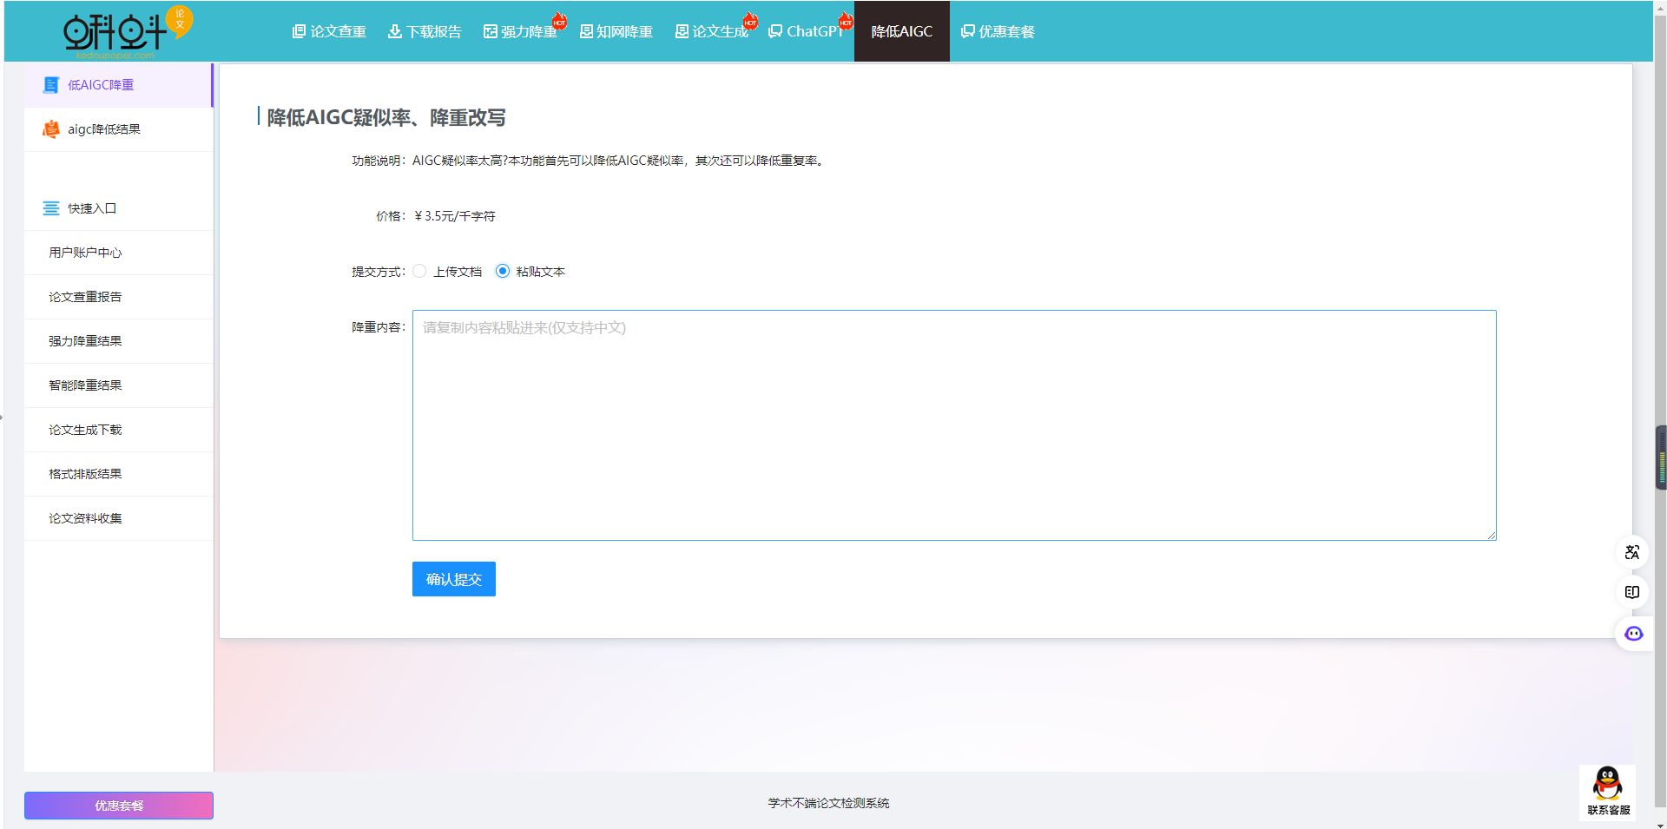Open the ChatGPT navigation item
Image resolution: width=1667 pixels, height=829 pixels.
[x=806, y=31]
